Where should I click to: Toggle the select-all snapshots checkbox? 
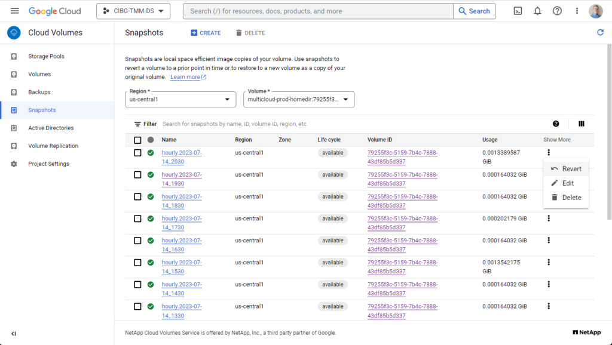click(137, 140)
